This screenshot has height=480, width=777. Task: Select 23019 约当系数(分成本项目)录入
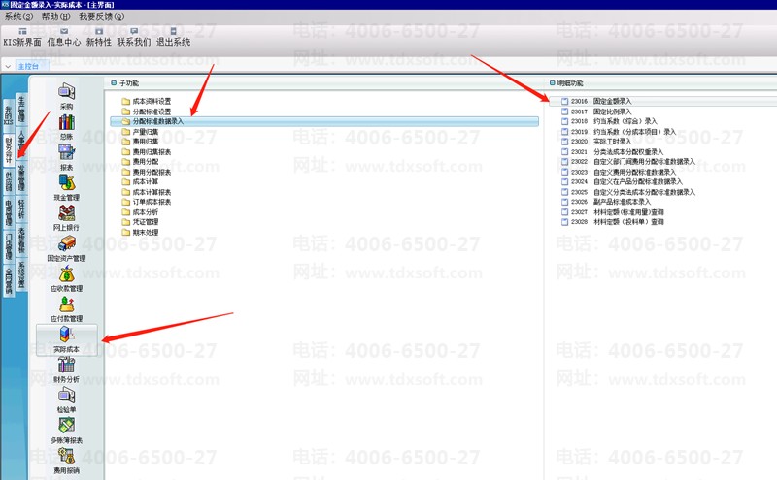point(619,132)
